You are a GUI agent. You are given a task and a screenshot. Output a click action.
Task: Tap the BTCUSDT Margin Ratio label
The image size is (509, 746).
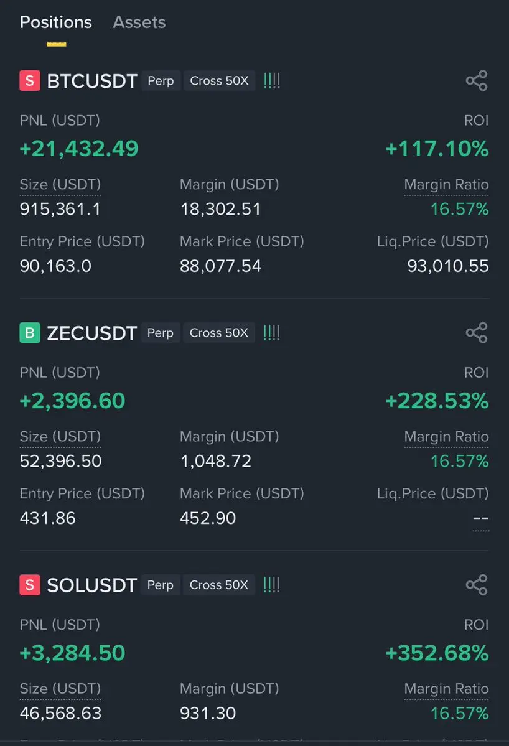click(446, 185)
